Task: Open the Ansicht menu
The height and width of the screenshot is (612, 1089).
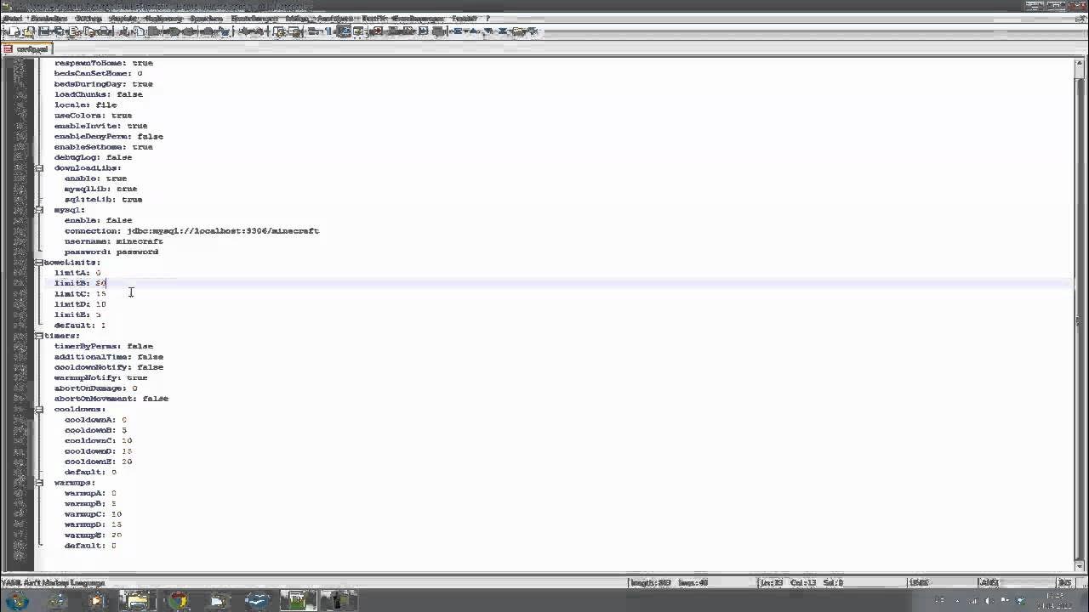Action: 123,19
